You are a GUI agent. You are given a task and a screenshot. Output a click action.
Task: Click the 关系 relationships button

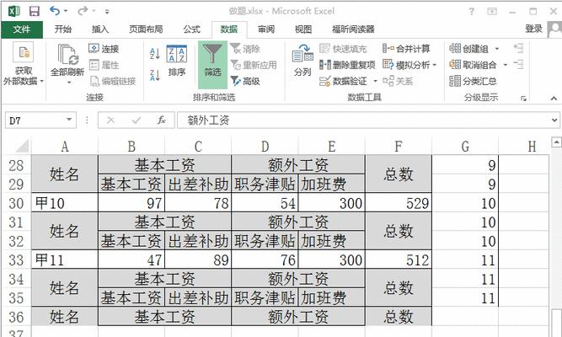(x=399, y=82)
